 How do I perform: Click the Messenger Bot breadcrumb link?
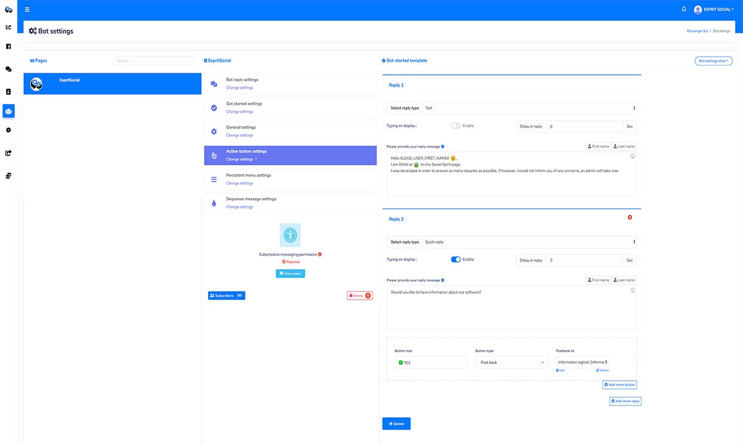697,31
